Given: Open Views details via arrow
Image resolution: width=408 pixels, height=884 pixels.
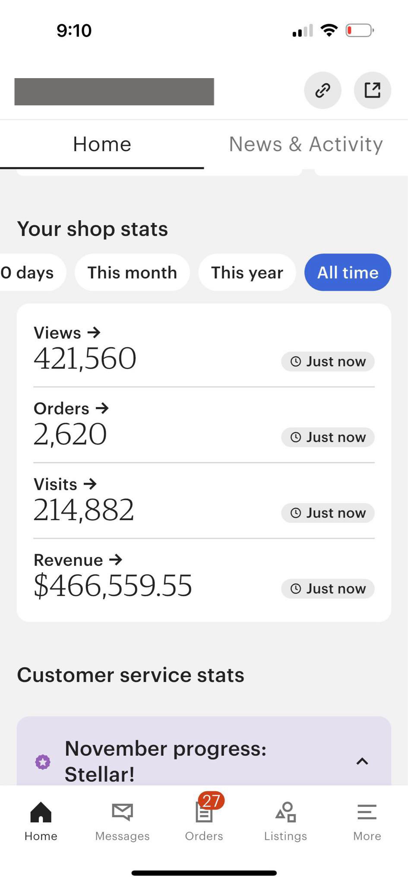Looking at the screenshot, I should [x=94, y=333].
